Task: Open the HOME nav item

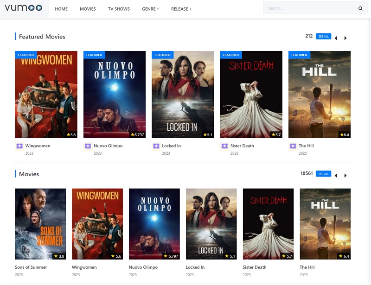Action: (x=61, y=9)
